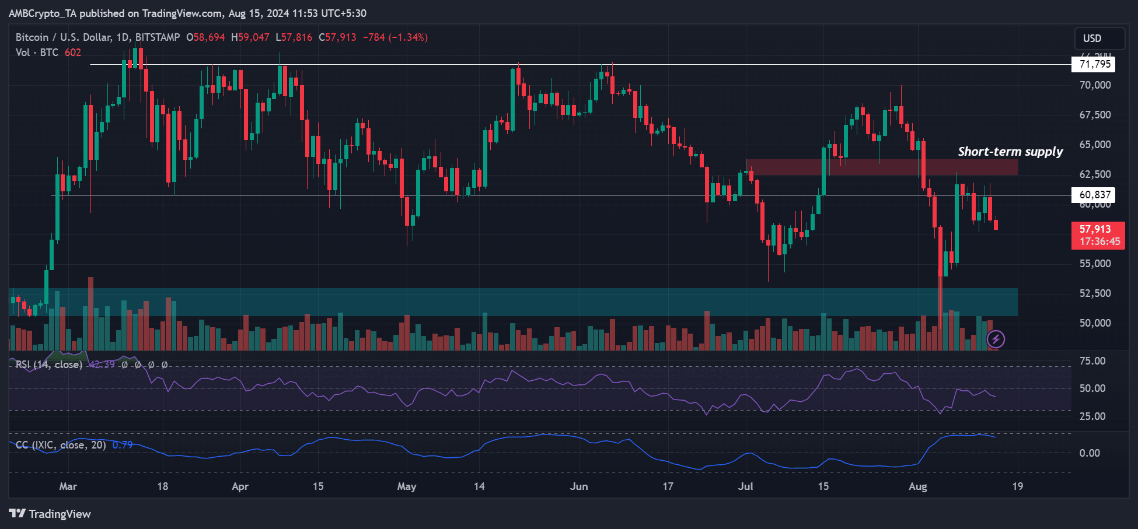The height and width of the screenshot is (529, 1138).
Task: Click the 15 label between Jul and Aug
Action: (x=823, y=486)
